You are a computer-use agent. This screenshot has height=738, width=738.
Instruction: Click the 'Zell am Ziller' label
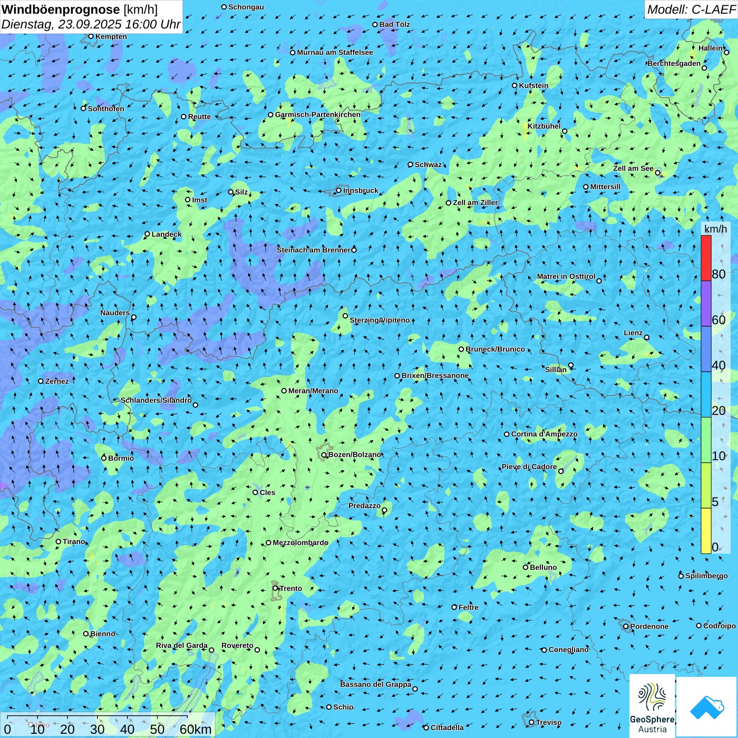pos(475,202)
